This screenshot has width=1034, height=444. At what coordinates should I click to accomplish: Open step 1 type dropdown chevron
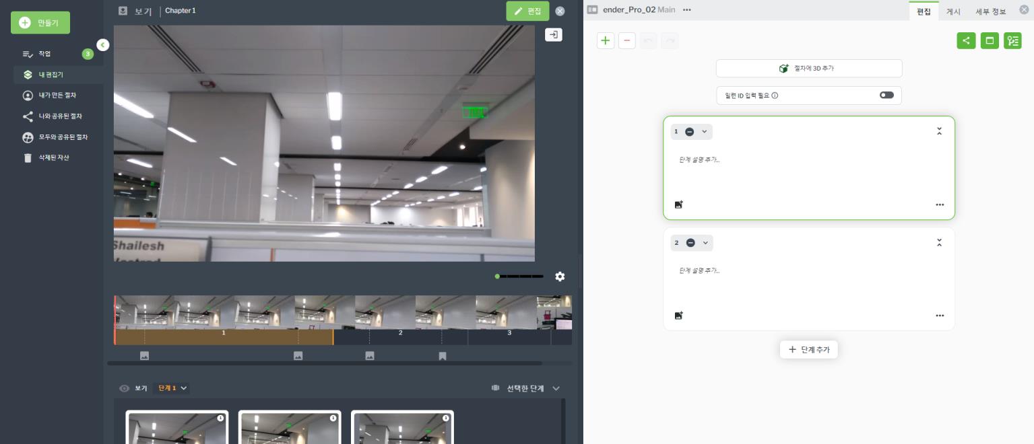(x=705, y=132)
